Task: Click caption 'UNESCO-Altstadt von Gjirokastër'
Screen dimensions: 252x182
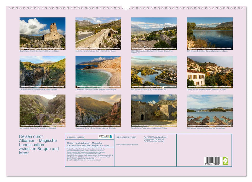Action: (x=152, y=52)
